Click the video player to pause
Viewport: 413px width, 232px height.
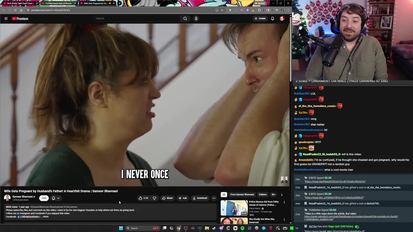click(145, 105)
